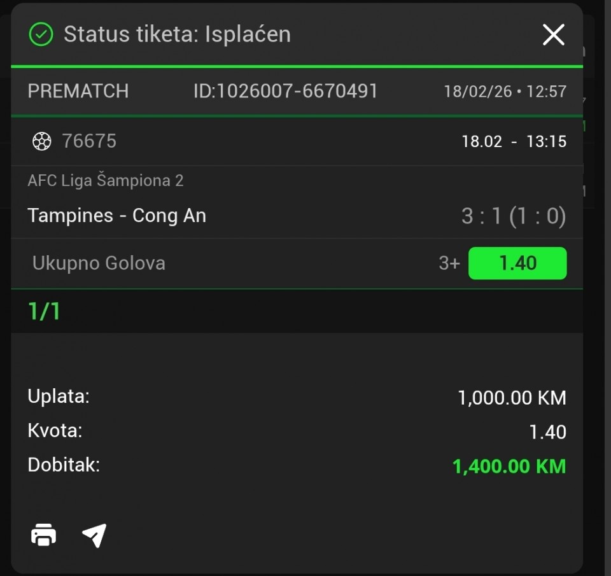The width and height of the screenshot is (611, 576).
Task: Click the AFC Liga Šampiona 2 league name
Action: coord(106,181)
